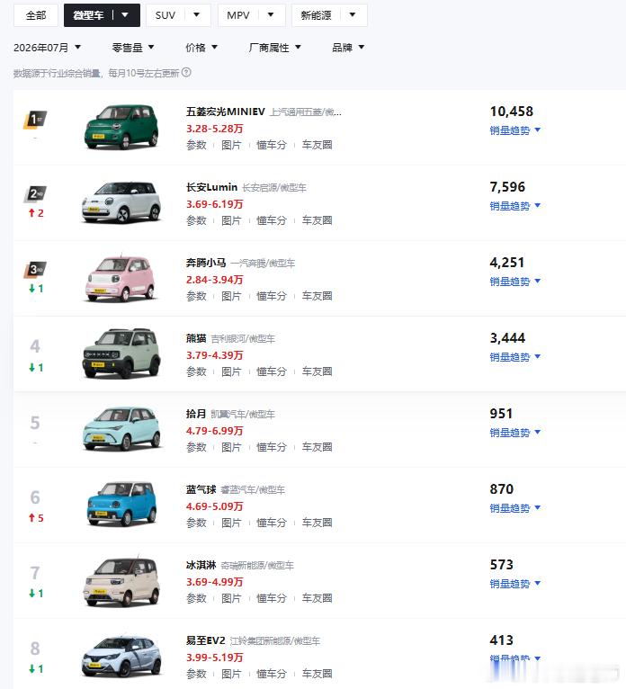Open 车友圈 for 易至EV2
The height and width of the screenshot is (689, 626).
pos(317,674)
